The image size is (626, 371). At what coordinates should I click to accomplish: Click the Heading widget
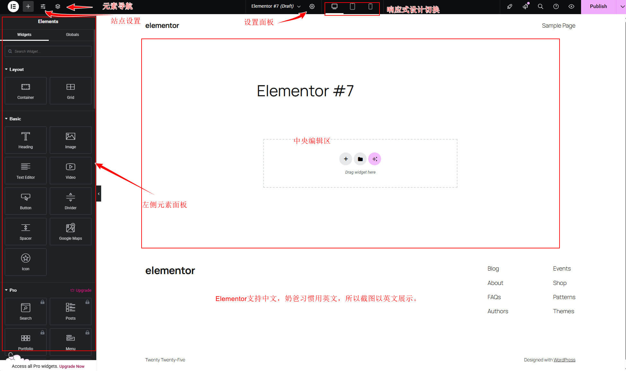26,140
